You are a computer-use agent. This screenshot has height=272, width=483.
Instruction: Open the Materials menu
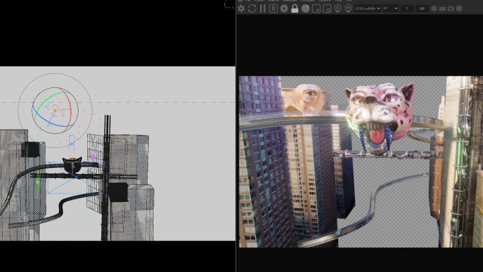click(x=290, y=1)
